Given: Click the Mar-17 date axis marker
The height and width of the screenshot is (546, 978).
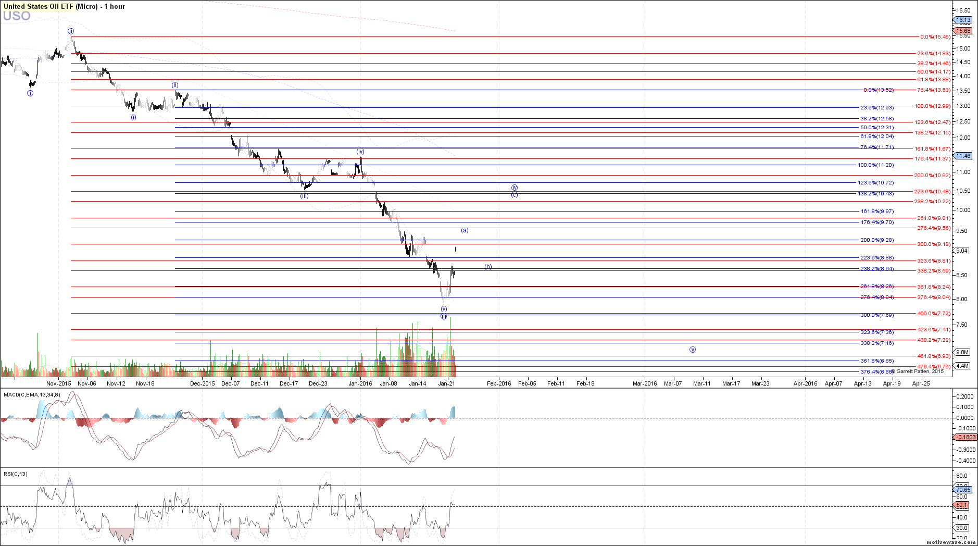Looking at the screenshot, I should coord(731,383).
